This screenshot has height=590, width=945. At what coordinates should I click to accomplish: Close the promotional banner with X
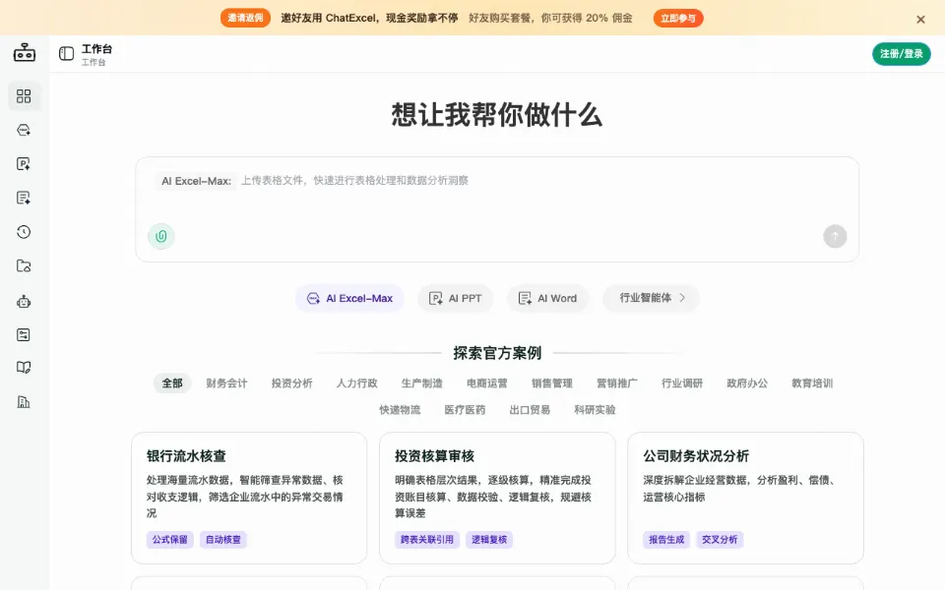pos(920,20)
